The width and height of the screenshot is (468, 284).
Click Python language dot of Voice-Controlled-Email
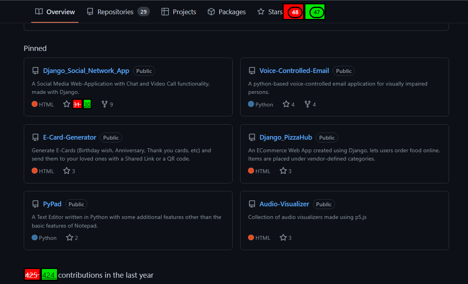[251, 104]
